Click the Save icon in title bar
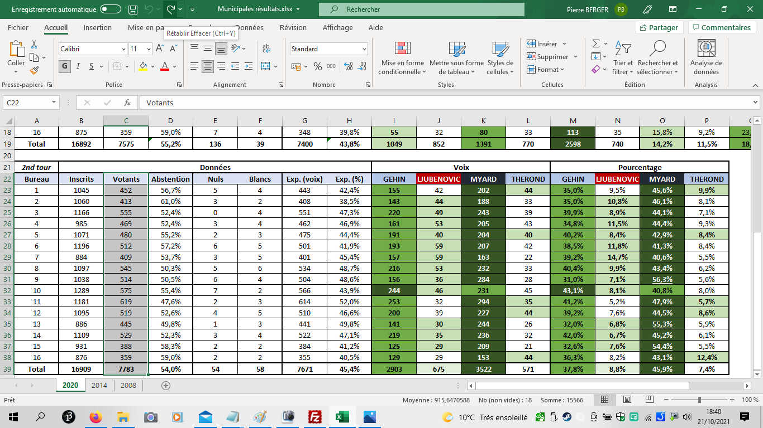 coord(133,9)
